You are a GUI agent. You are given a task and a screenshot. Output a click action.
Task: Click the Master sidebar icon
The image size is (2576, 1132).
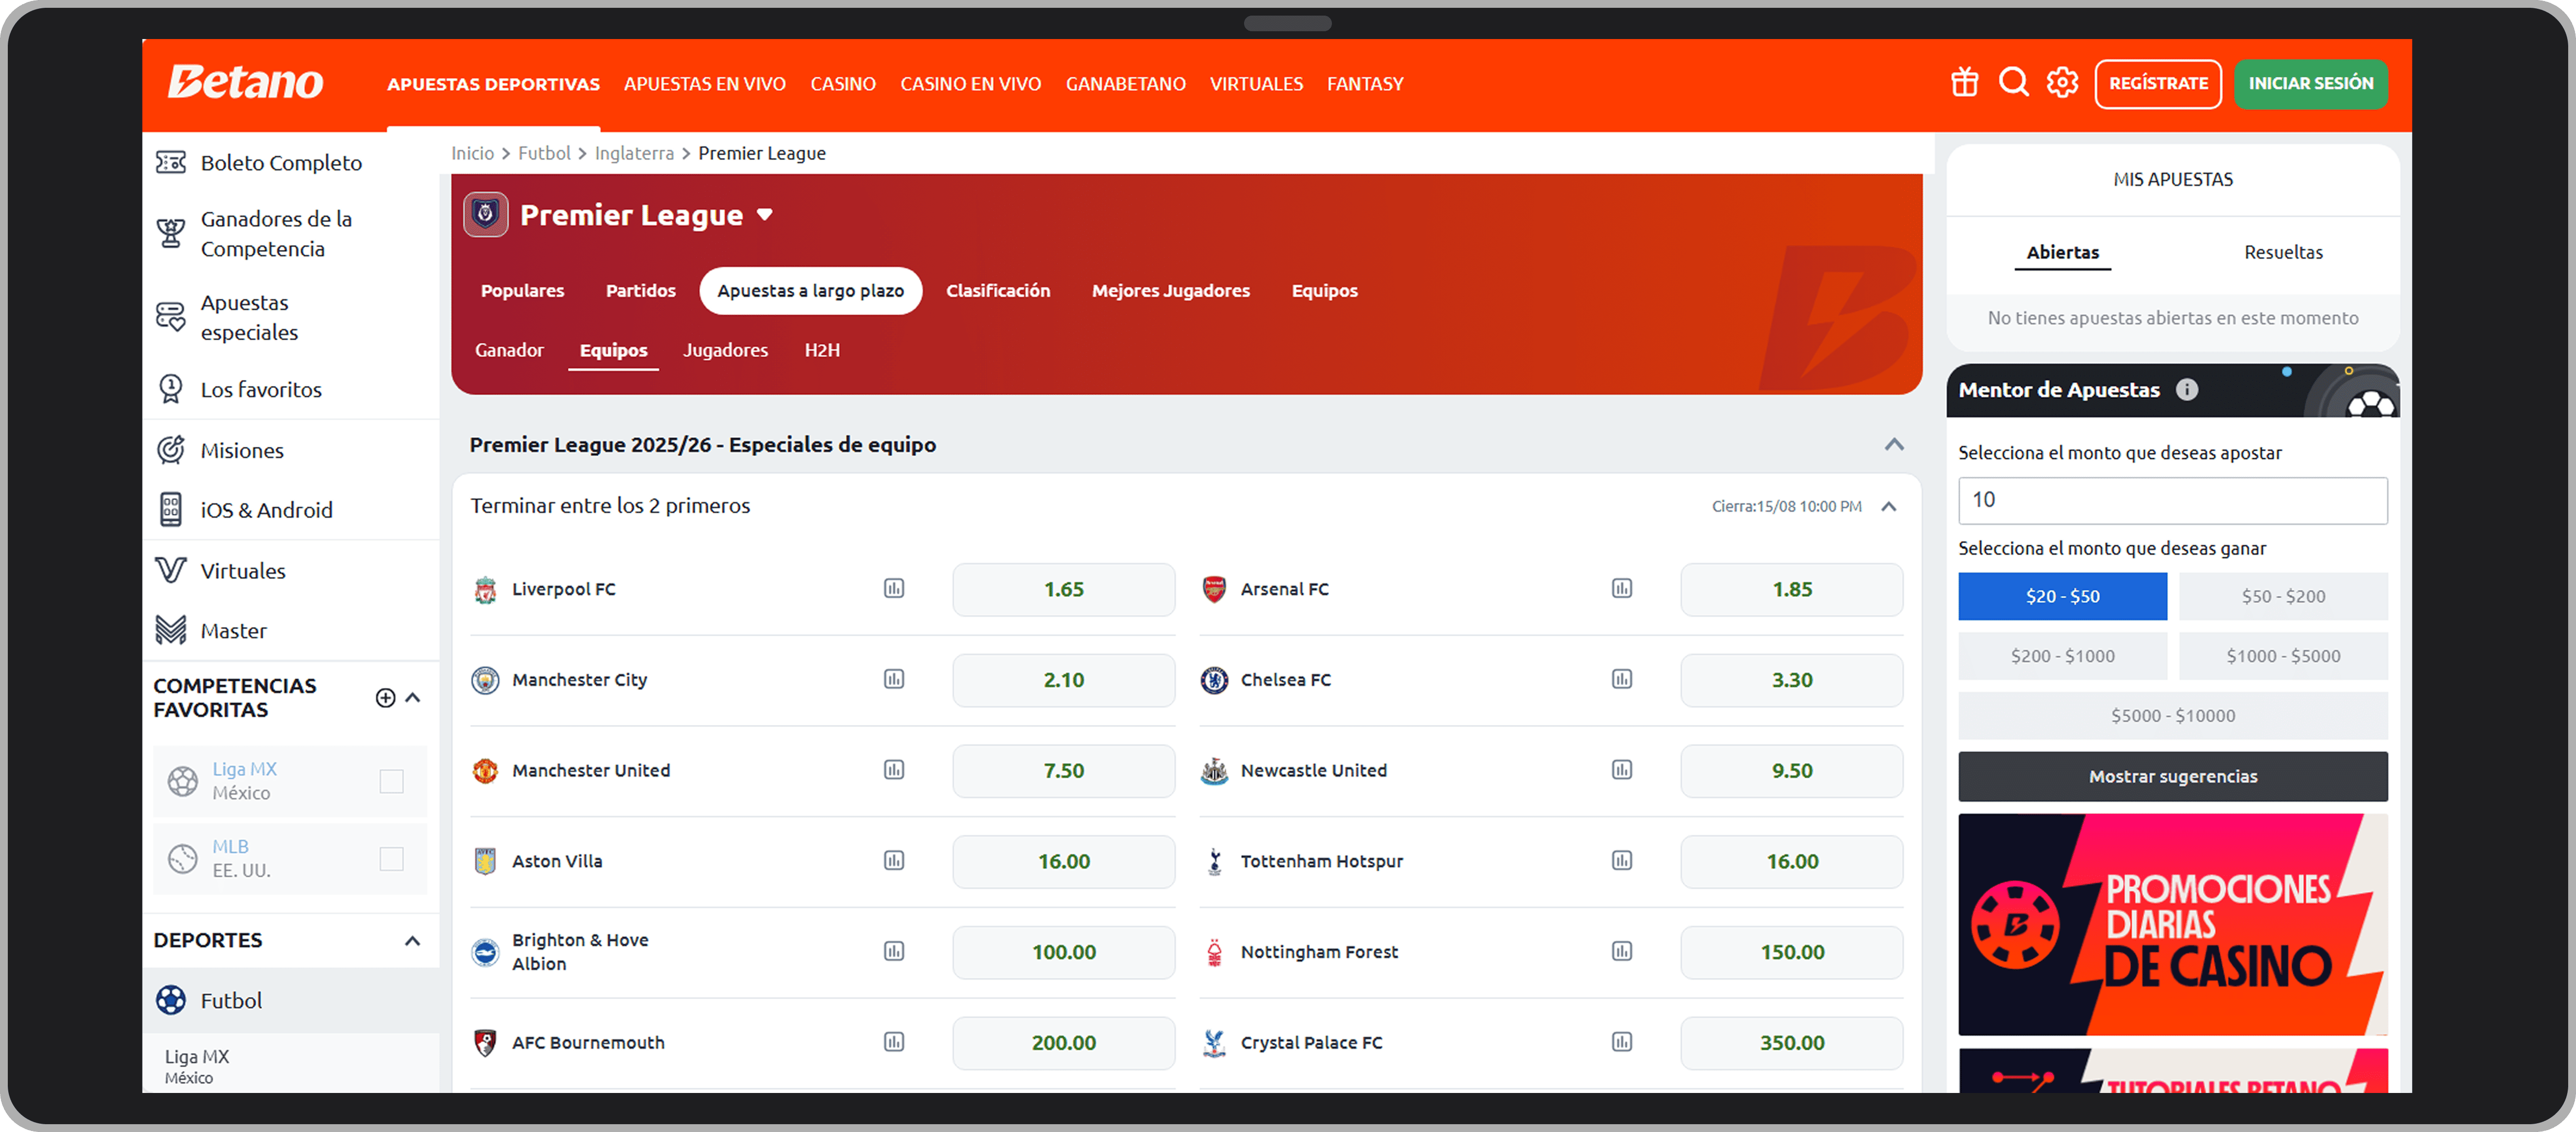[170, 630]
